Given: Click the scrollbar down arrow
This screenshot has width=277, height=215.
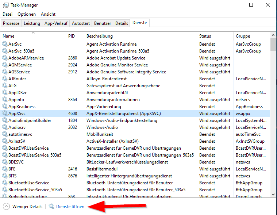Looking at the screenshot, I should tap(273, 195).
